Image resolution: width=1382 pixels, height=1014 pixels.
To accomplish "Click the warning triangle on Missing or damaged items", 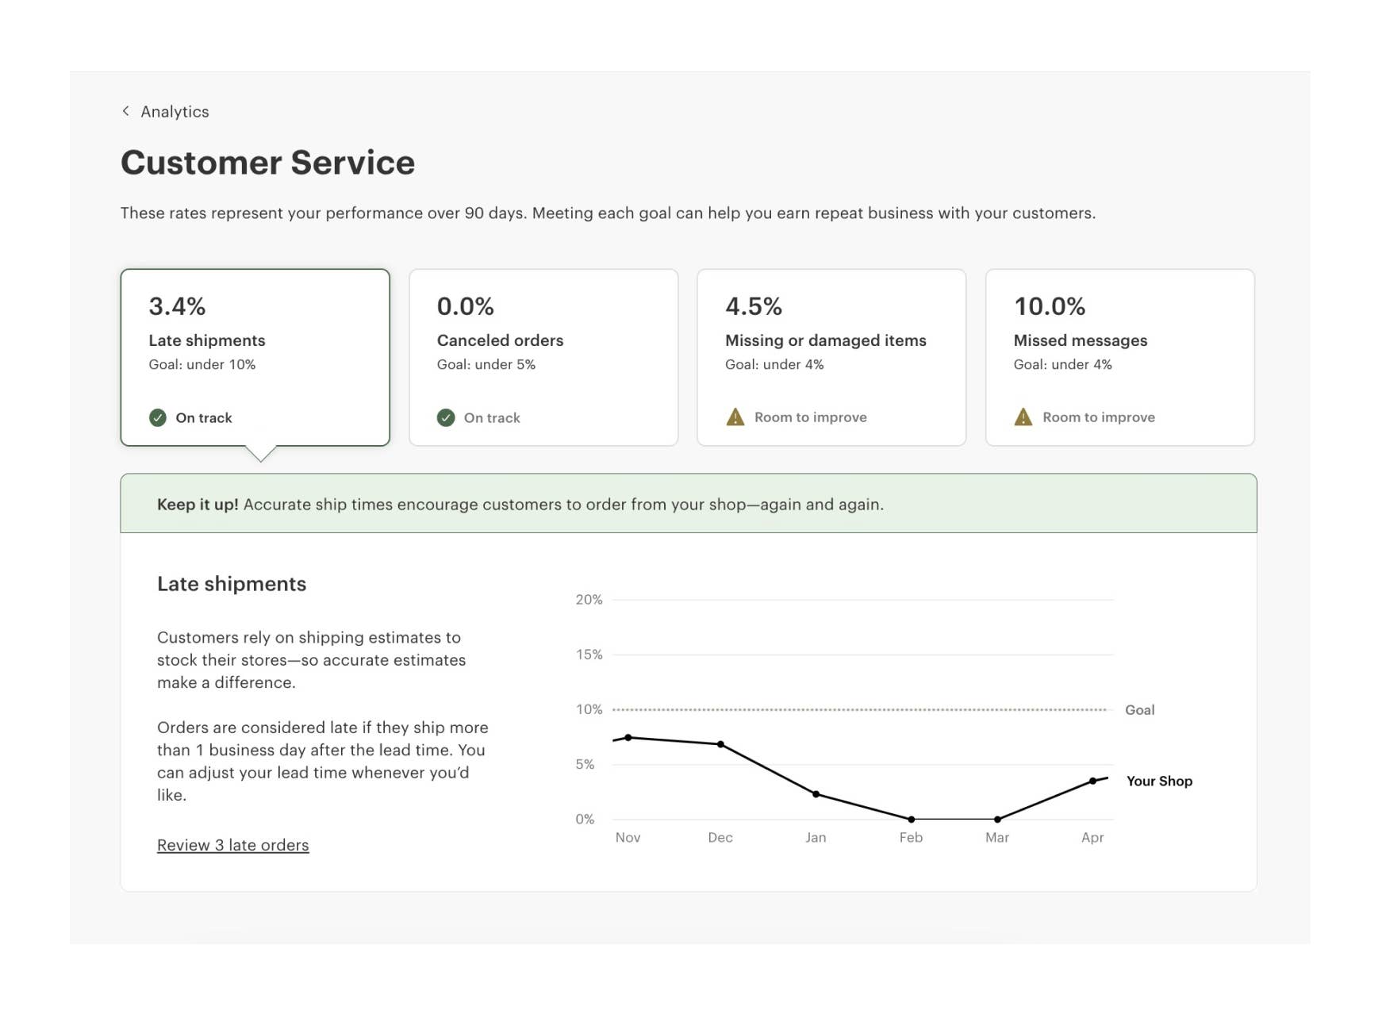I will [x=735, y=417].
